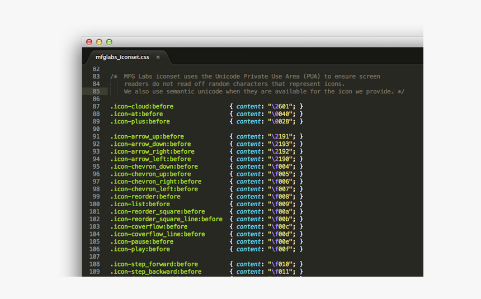Screen dimensions: 481x299
Task: Click line number 100 in the gutter
Action: 94,204
